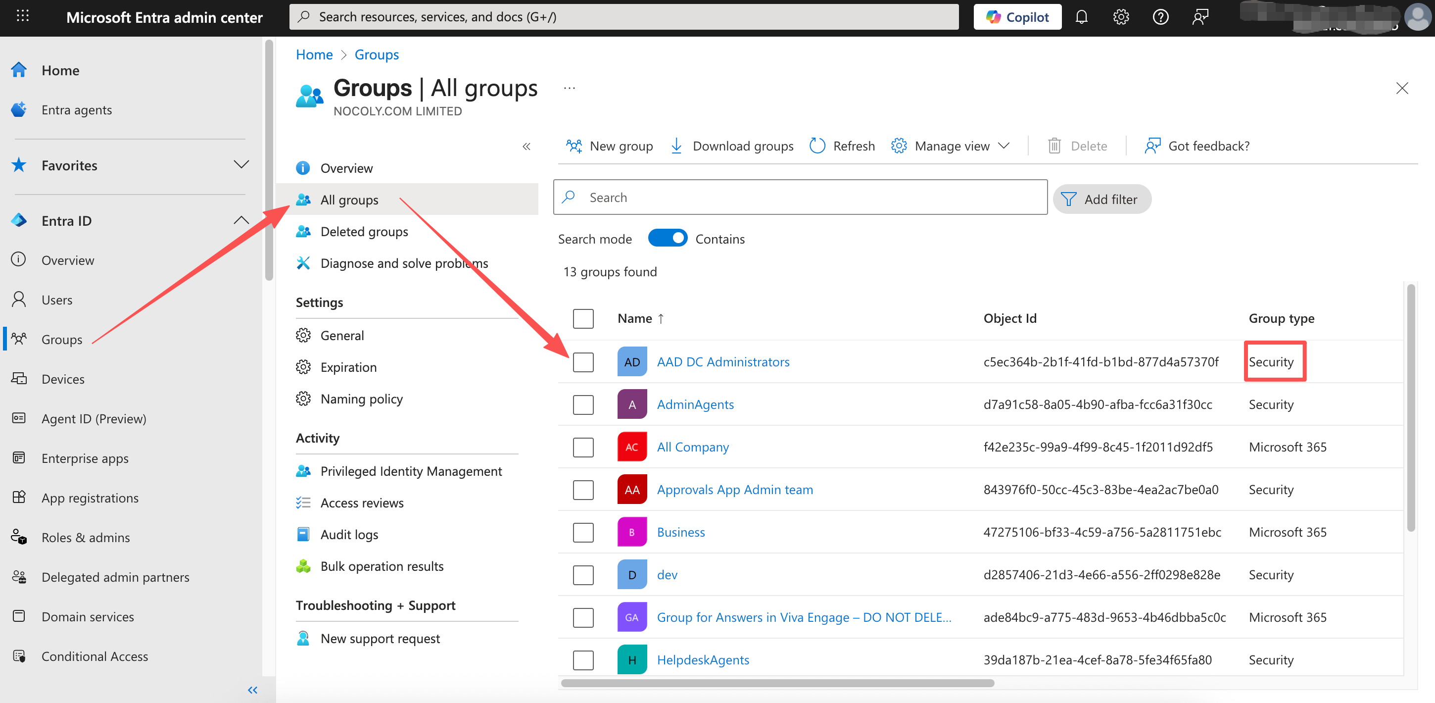Click the help question mark icon

(x=1160, y=17)
